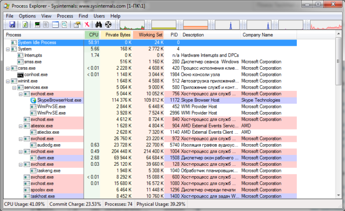Click the vertical scrollbar thumb

[x=338, y=61]
